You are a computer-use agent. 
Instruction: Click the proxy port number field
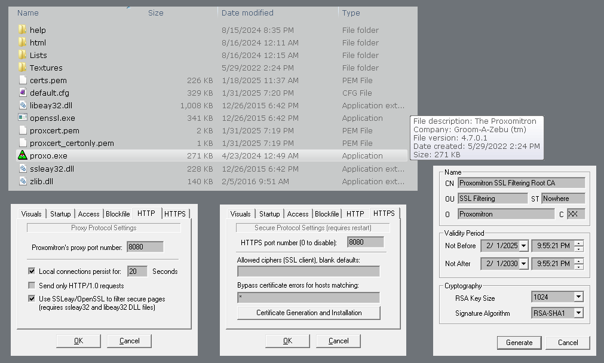point(145,247)
